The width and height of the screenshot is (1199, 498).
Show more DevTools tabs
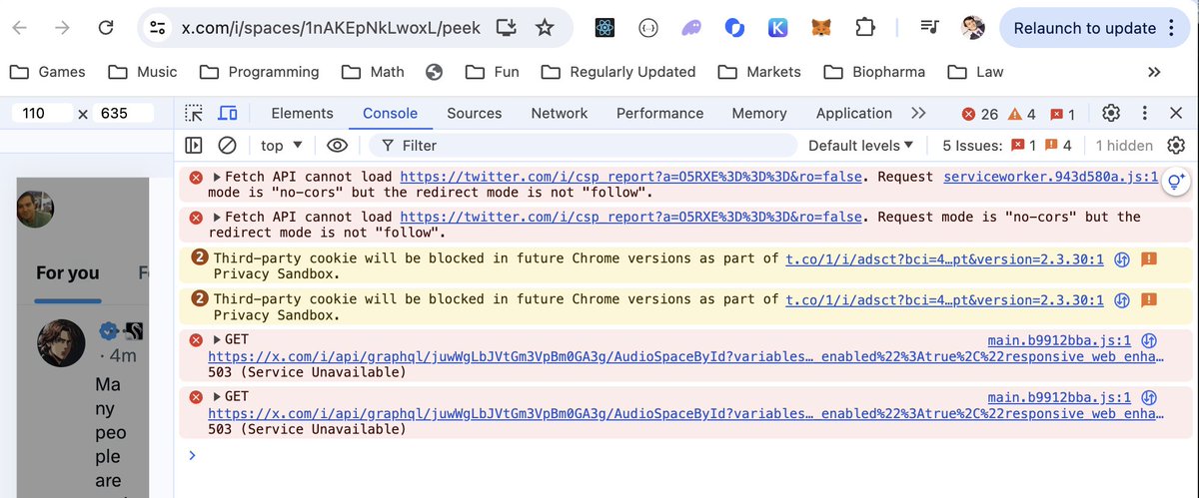[x=919, y=113]
